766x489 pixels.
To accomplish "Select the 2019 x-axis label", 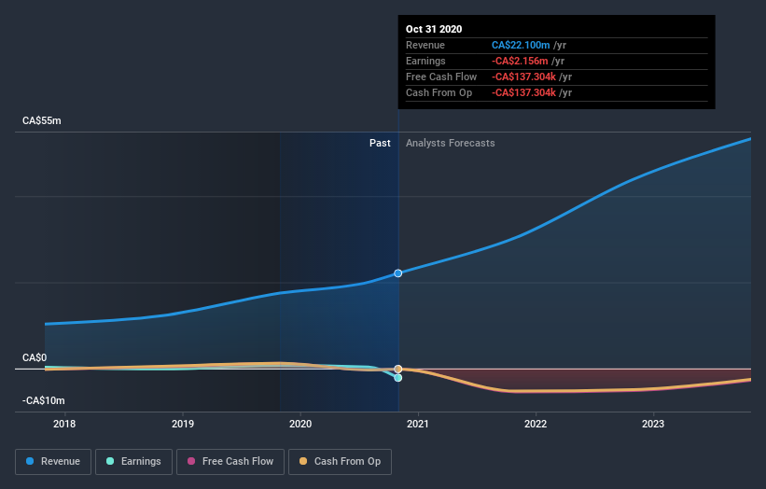I will coord(183,424).
